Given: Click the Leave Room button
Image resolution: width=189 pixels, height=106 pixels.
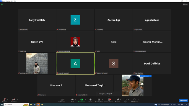Looking at the screenshot, I should pos(183,100).
